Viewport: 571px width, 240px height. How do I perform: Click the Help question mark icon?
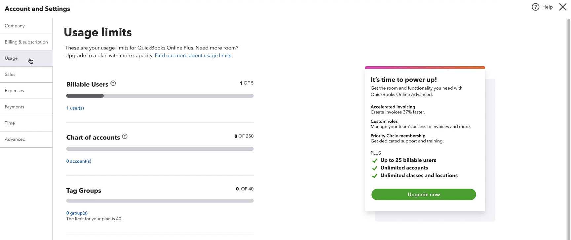pos(535,7)
